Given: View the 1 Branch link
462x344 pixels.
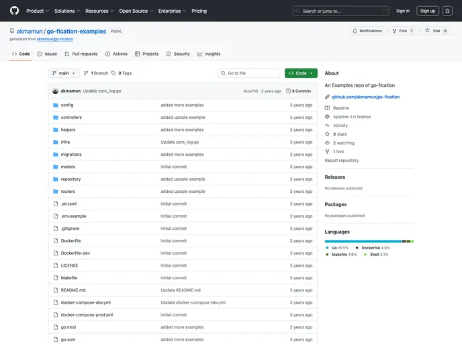Looking at the screenshot, I should click(96, 73).
